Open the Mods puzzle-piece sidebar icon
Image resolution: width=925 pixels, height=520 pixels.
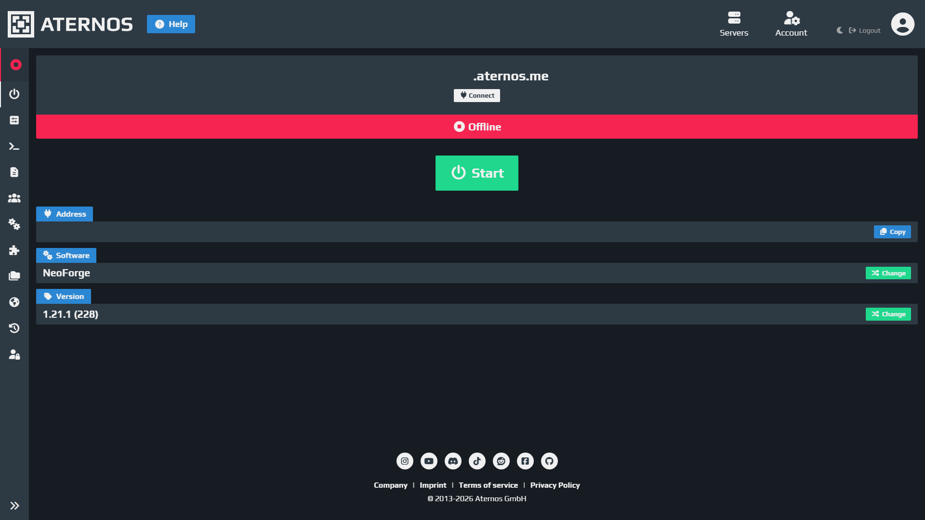pyautogui.click(x=14, y=250)
